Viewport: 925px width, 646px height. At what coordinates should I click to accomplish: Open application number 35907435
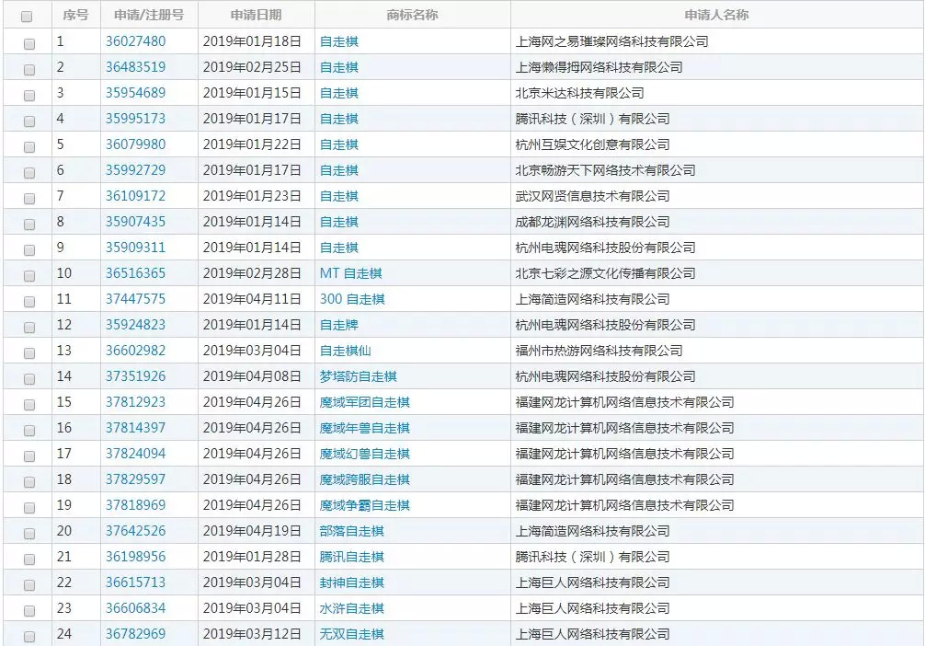pos(136,222)
